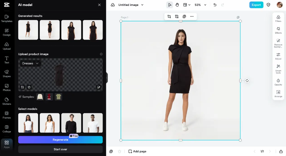
Task: Select the male model in black sweater
Action: click(x=71, y=123)
